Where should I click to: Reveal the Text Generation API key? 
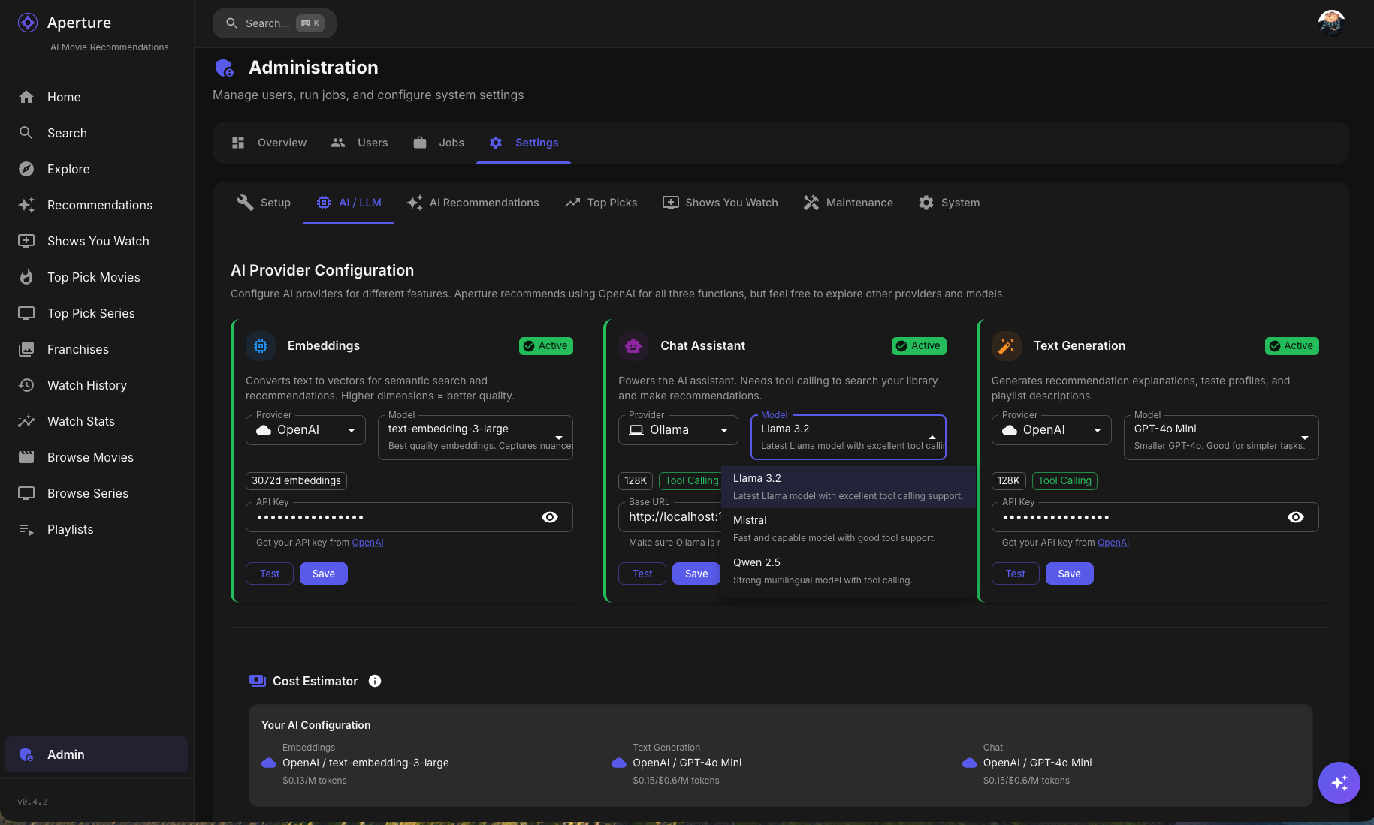(1295, 517)
